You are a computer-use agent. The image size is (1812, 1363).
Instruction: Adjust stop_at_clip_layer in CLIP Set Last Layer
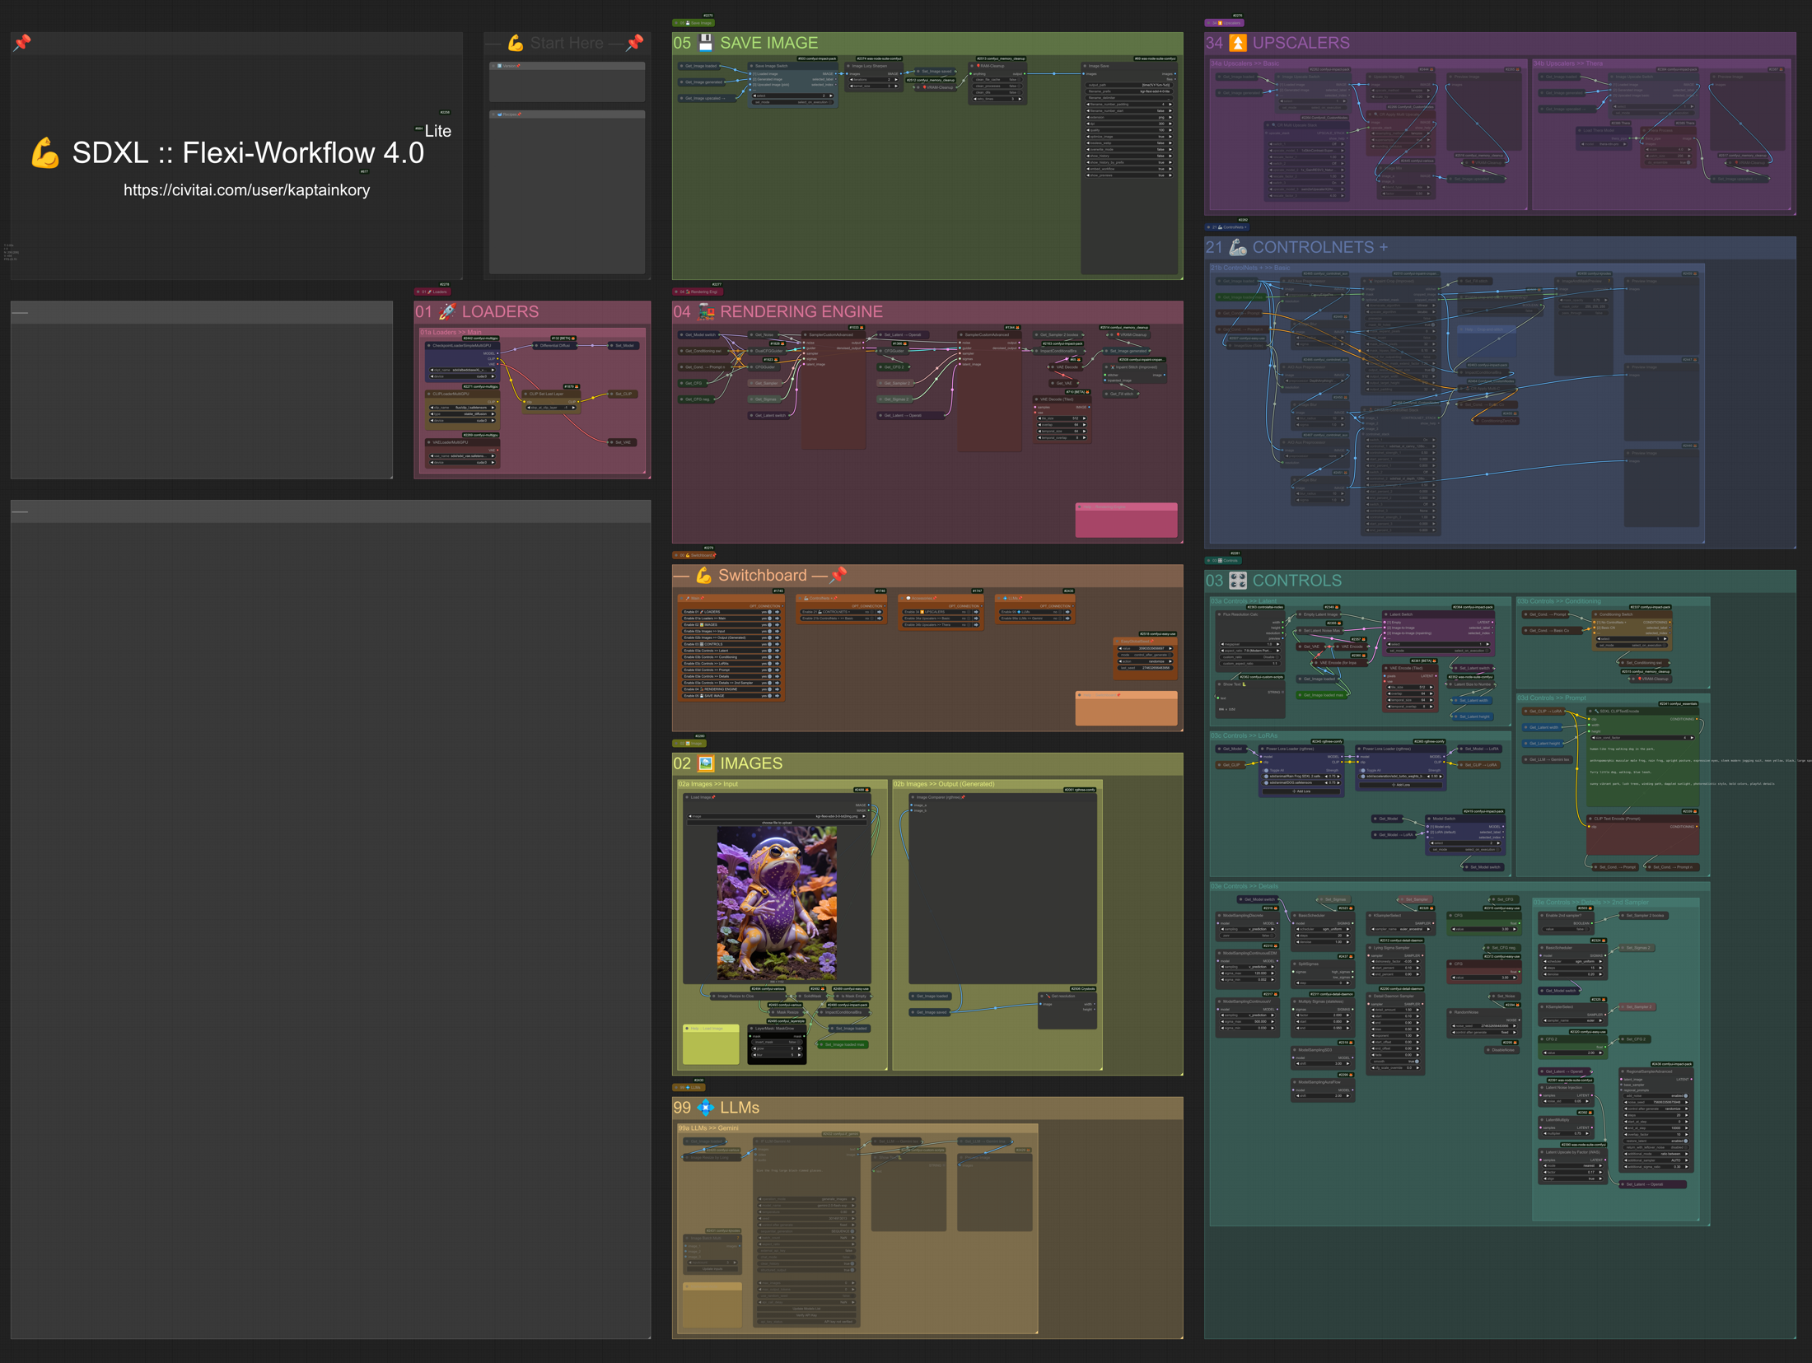(551, 408)
